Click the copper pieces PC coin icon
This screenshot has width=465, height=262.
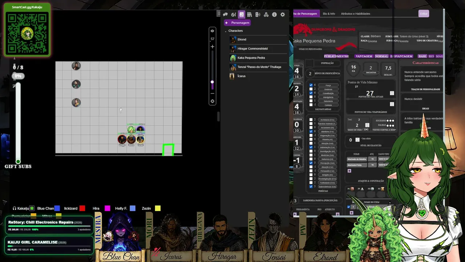pos(352,189)
